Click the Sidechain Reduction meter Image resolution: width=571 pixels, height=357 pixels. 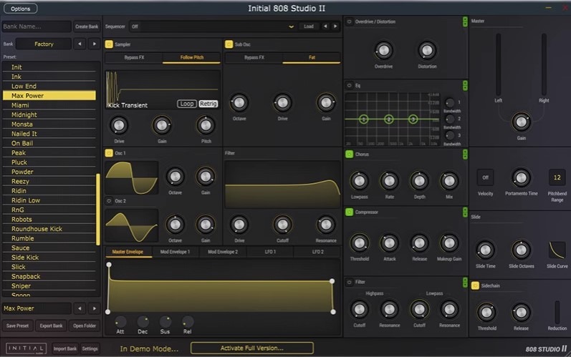(x=557, y=312)
